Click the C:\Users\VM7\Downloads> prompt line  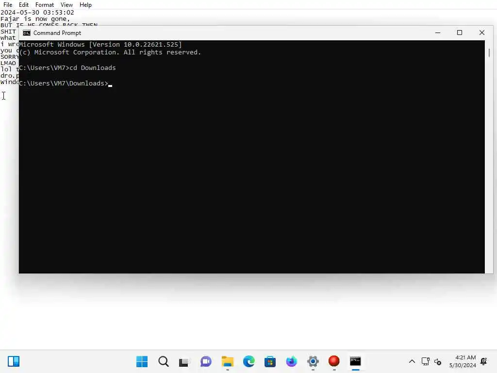[x=64, y=83]
